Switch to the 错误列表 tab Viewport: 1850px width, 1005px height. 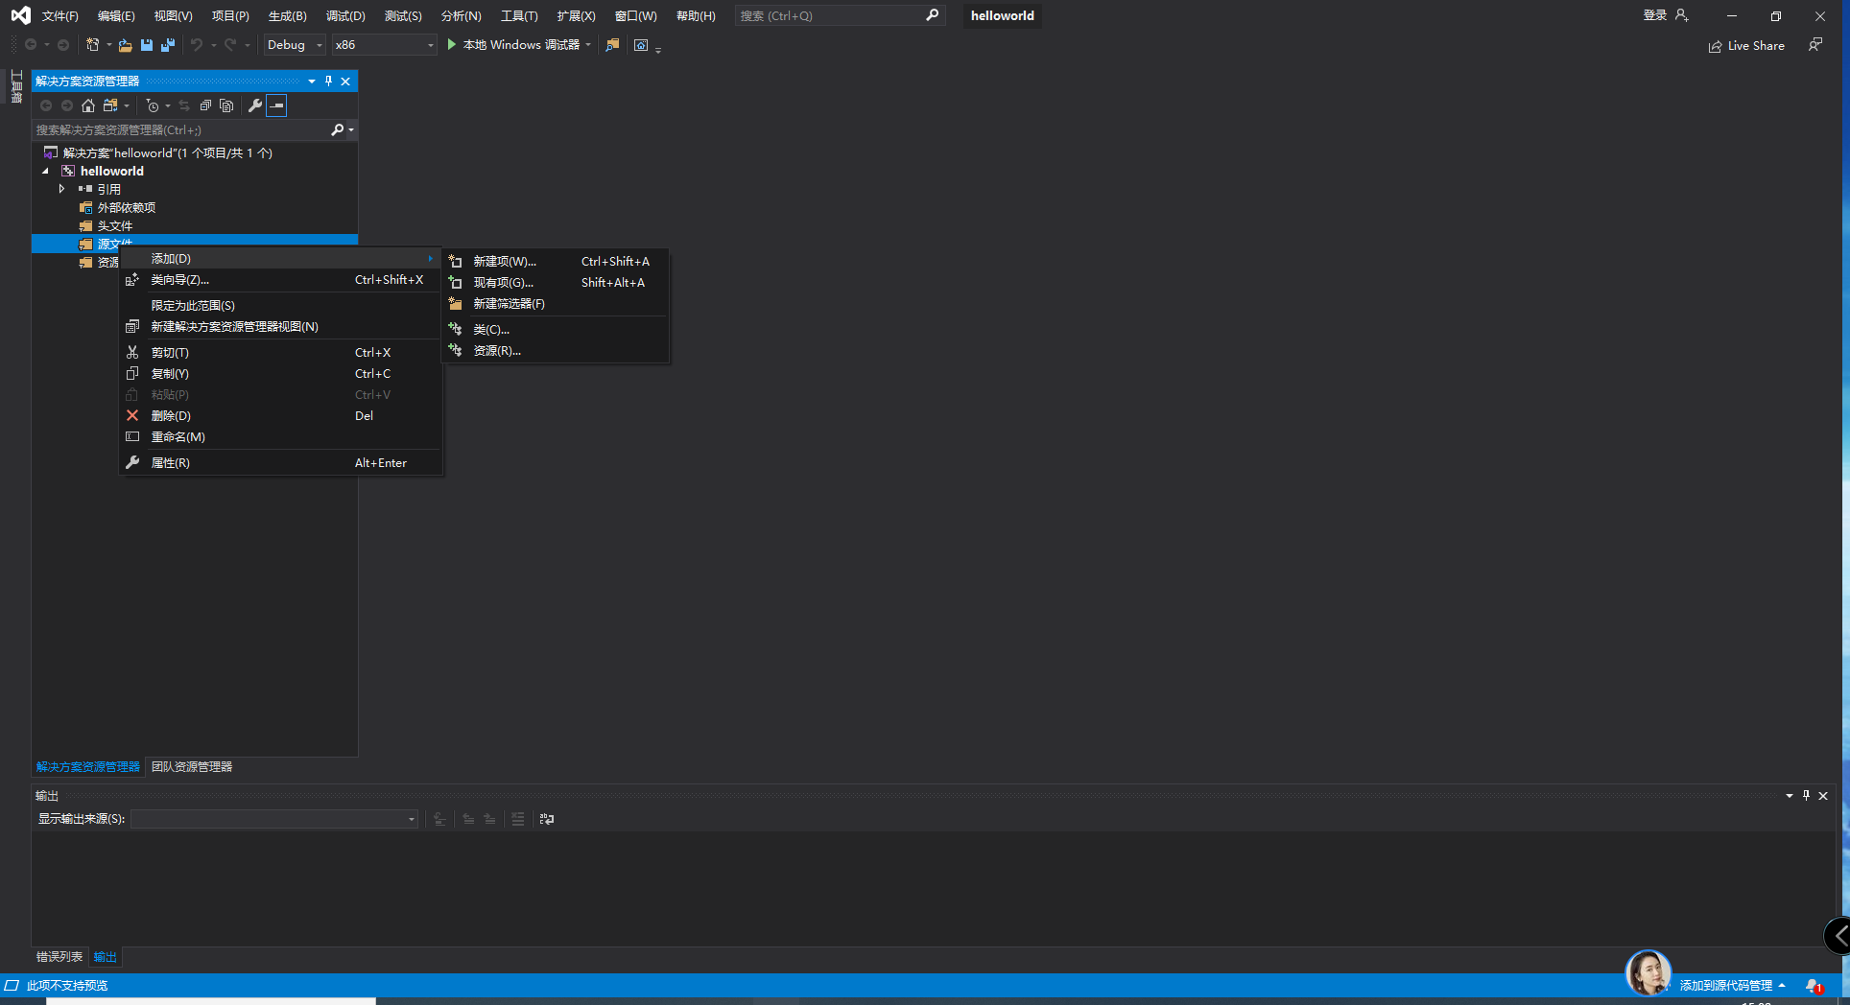[59, 957]
